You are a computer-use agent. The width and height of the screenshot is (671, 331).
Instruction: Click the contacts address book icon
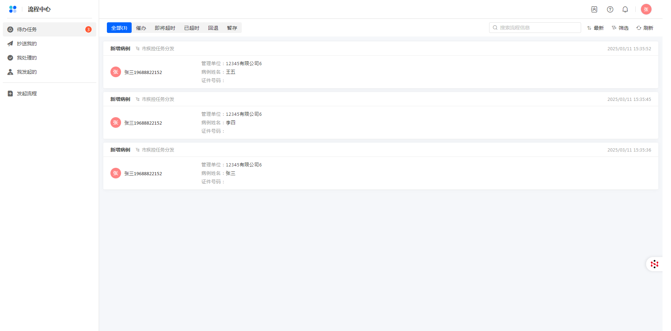[x=594, y=10]
